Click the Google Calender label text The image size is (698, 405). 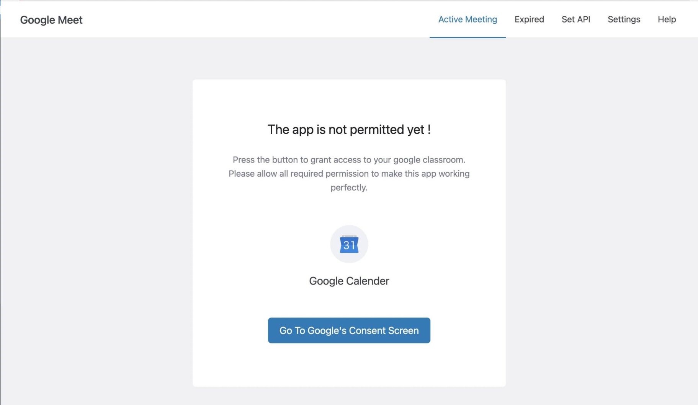(x=349, y=281)
